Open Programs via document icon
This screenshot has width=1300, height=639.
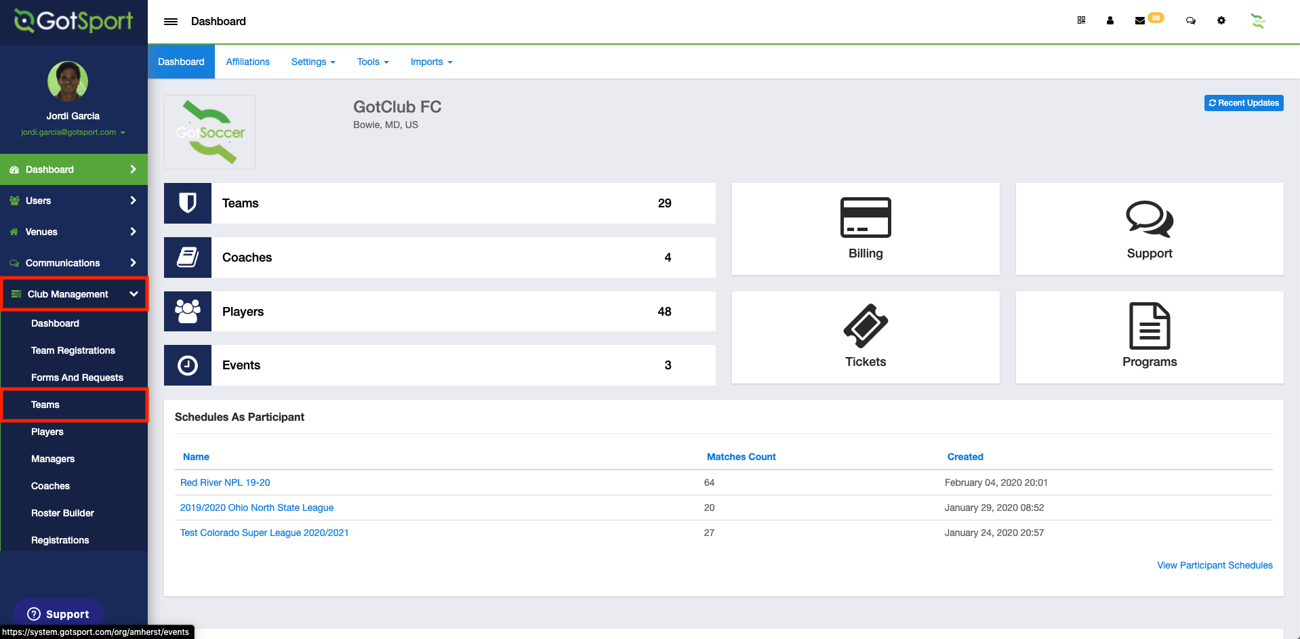click(1150, 326)
